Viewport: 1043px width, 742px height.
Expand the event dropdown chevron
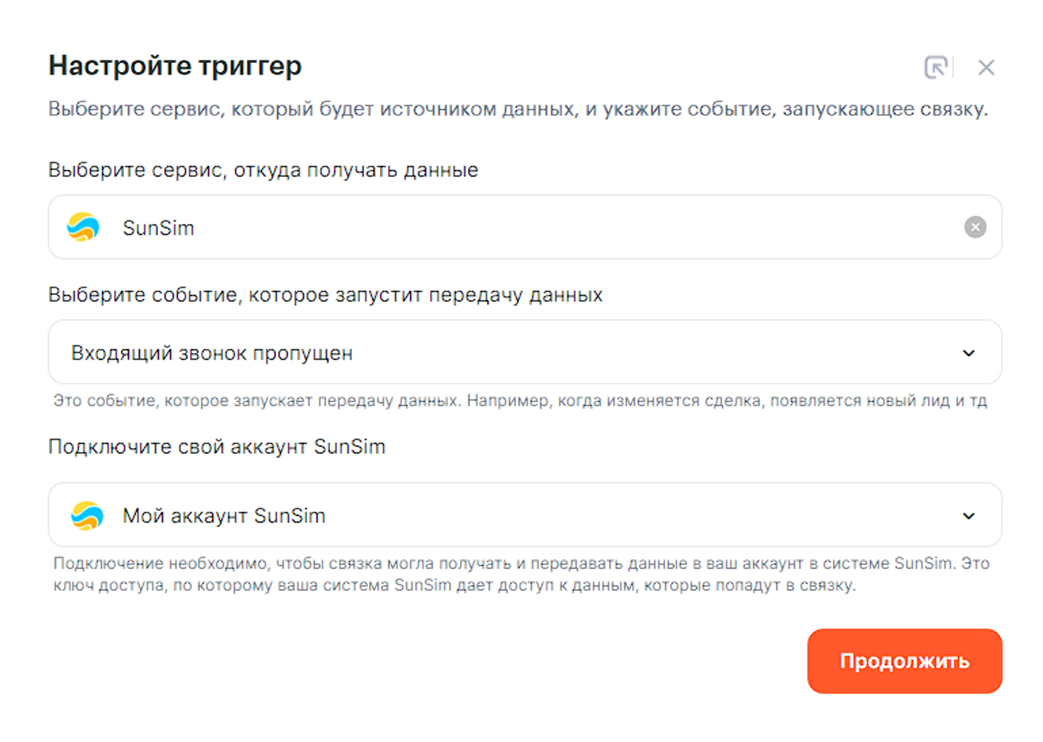[968, 353]
